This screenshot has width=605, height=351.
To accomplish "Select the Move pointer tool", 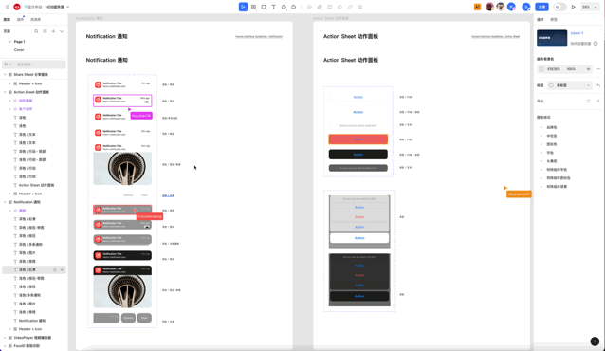I will pyautogui.click(x=243, y=7).
